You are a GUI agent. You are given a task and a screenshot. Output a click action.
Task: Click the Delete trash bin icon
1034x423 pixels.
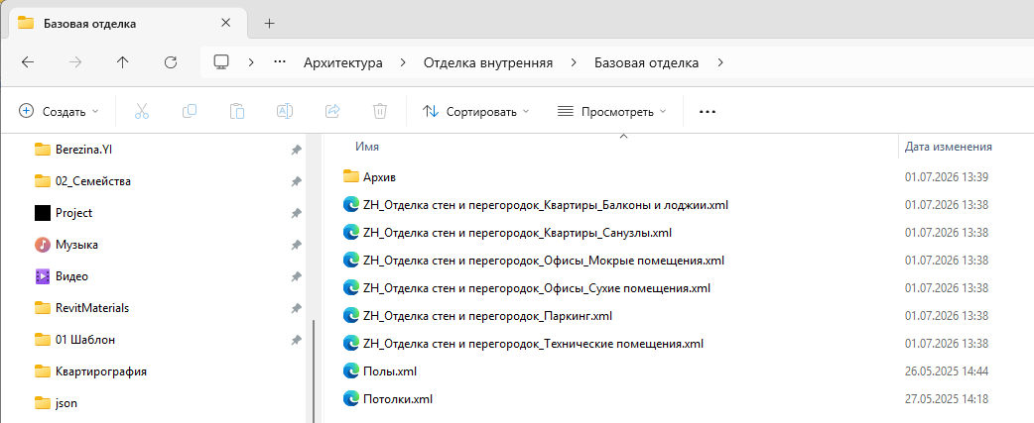coord(380,111)
